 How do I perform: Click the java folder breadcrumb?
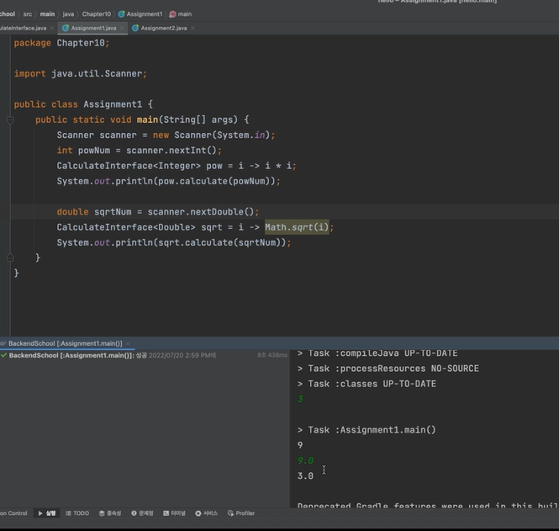click(x=68, y=14)
